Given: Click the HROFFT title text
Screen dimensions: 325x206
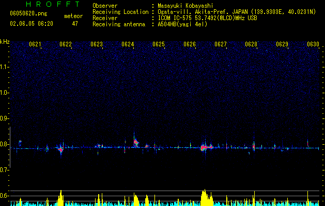Looking at the screenshot, I should [53, 4].
